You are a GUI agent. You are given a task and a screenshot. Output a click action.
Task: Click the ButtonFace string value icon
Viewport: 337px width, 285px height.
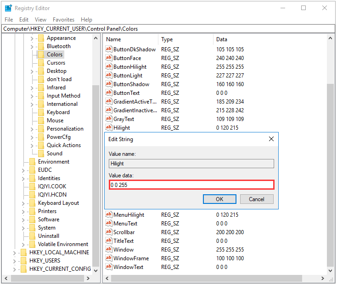click(x=109, y=58)
